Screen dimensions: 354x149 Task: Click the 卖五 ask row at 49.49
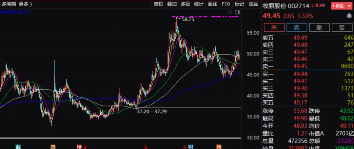pyautogui.click(x=308, y=38)
